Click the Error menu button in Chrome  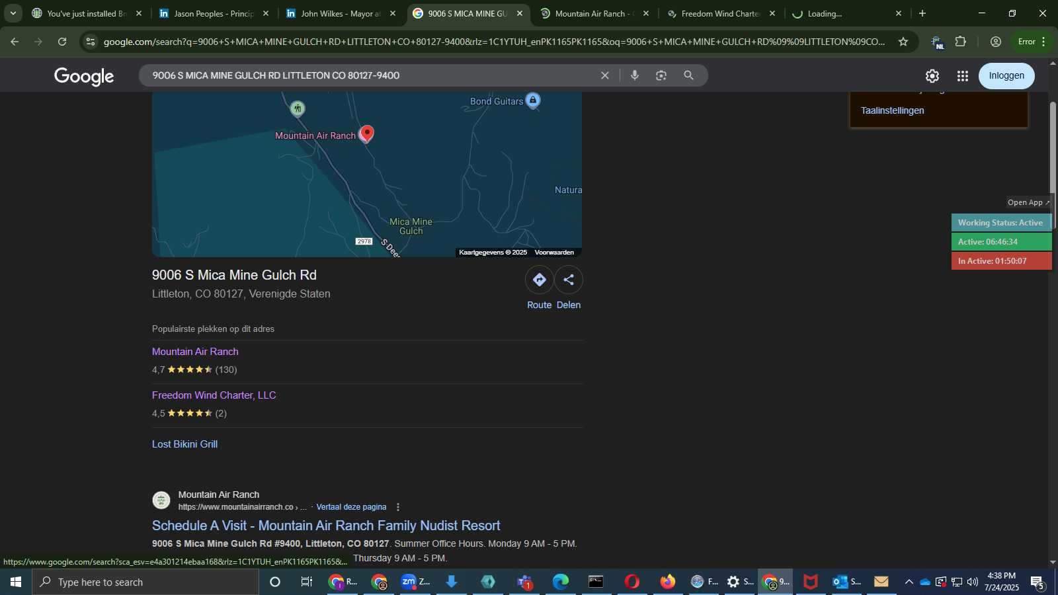click(x=1032, y=42)
